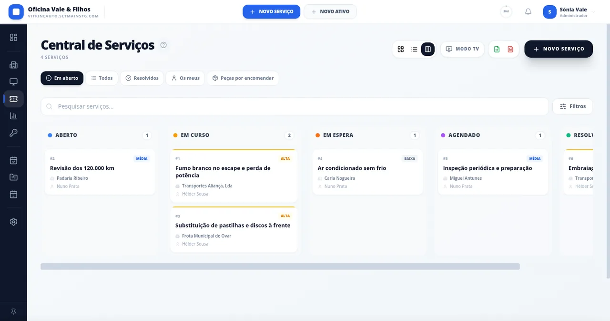Activate Modo TV
The image size is (610, 321).
[x=462, y=49]
